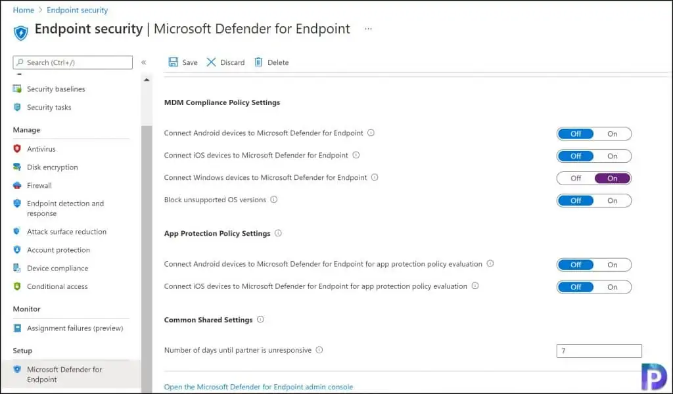Open Antivirus in Manage section
The width and height of the screenshot is (673, 394).
tap(41, 149)
